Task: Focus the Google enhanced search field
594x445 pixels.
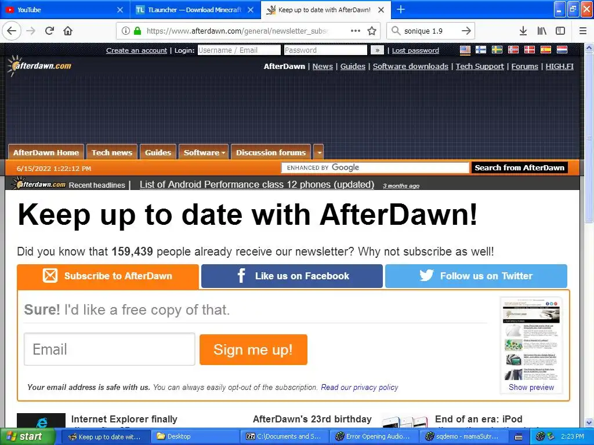Action: coord(375,167)
